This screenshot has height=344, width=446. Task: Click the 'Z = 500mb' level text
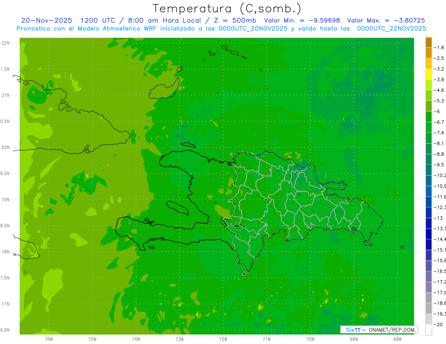coord(235,20)
